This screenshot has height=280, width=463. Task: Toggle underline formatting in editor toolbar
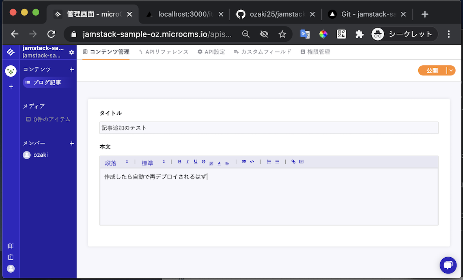click(x=196, y=162)
